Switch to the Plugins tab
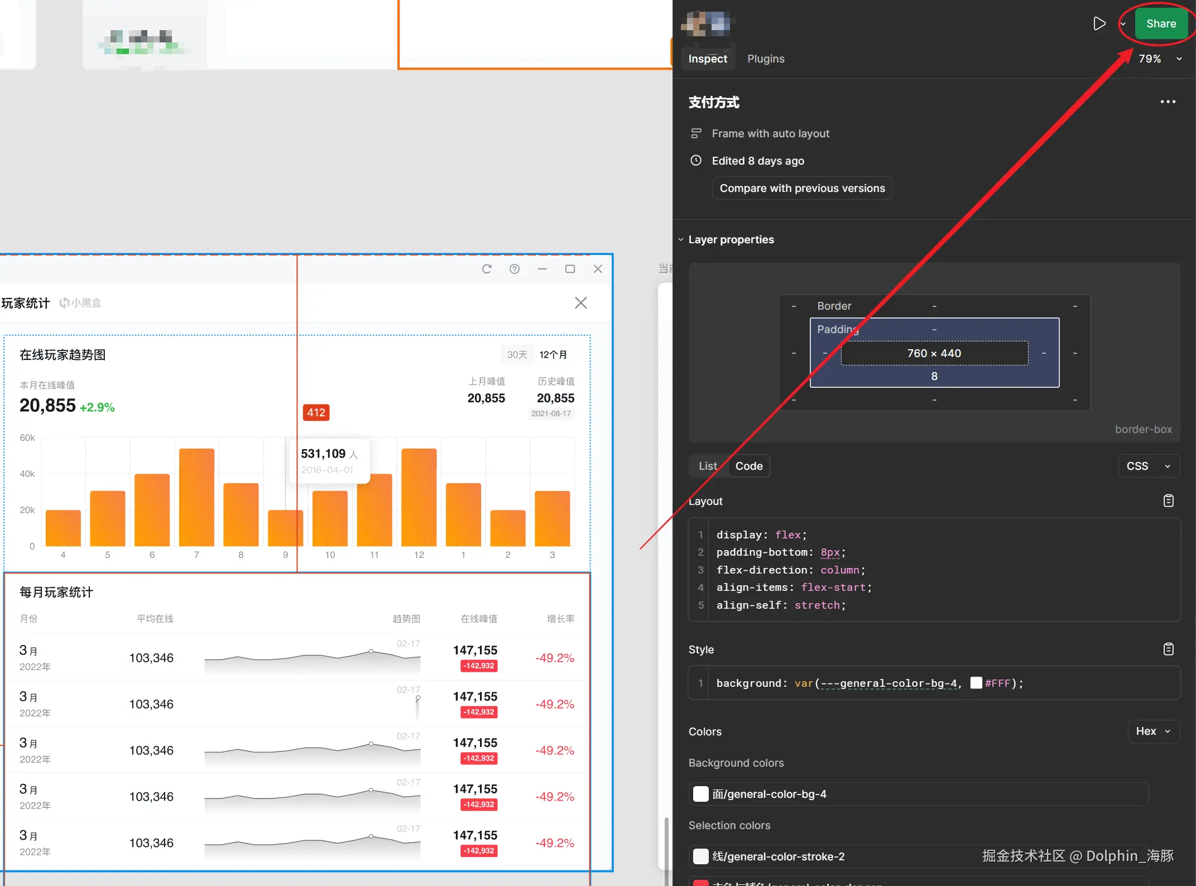 766,59
